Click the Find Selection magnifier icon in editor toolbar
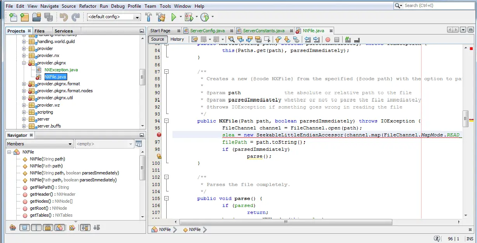Image resolution: width=477 pixels, height=243 pixels. click(231, 39)
